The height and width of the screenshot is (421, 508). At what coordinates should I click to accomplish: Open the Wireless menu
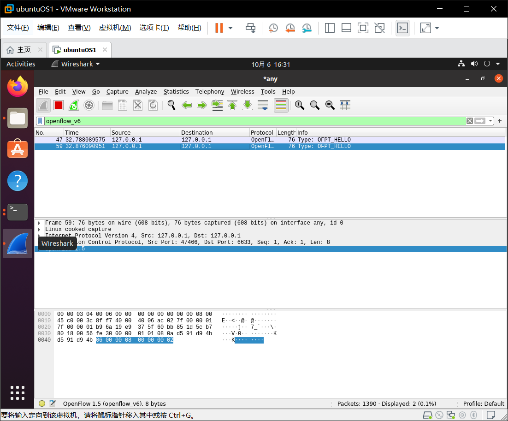pyautogui.click(x=242, y=92)
